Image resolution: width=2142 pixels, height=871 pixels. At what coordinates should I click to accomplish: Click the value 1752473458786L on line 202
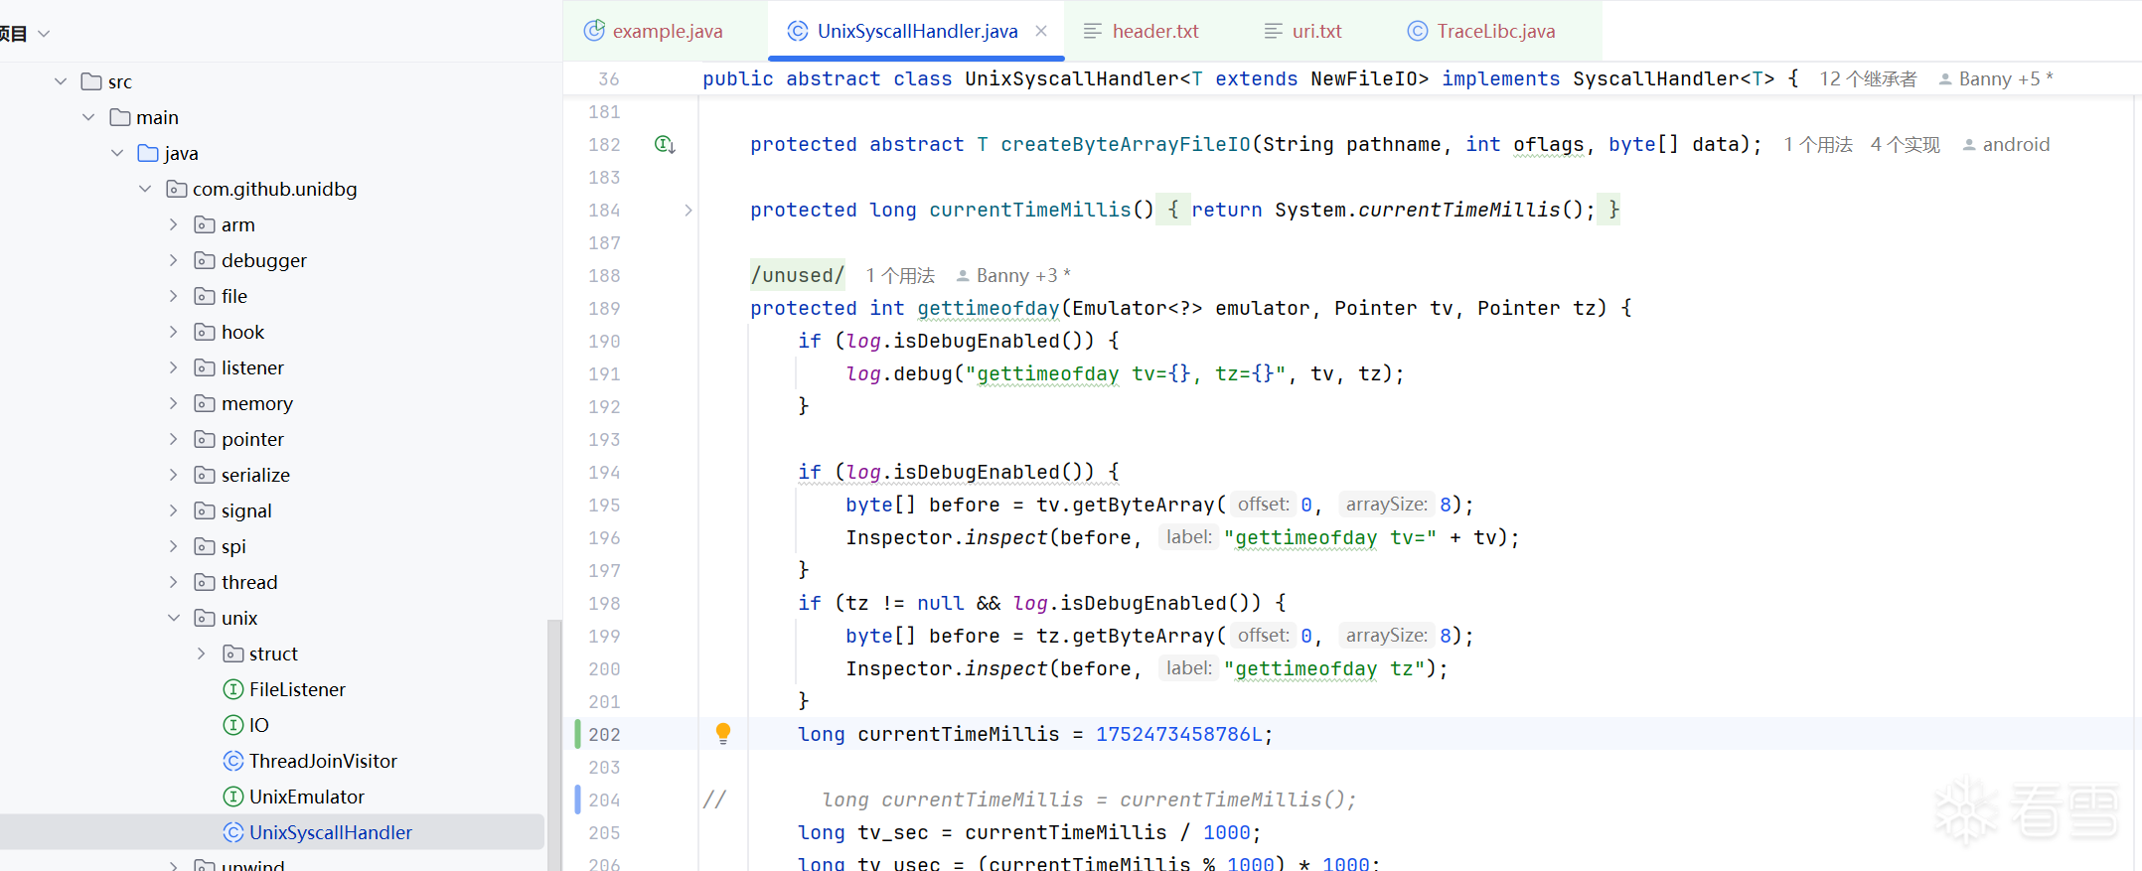pyautogui.click(x=1179, y=735)
